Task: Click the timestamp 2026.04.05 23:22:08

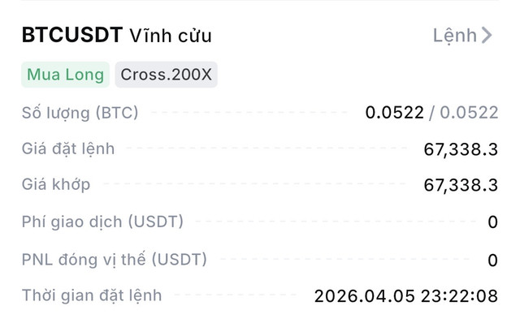Action: click(x=406, y=296)
